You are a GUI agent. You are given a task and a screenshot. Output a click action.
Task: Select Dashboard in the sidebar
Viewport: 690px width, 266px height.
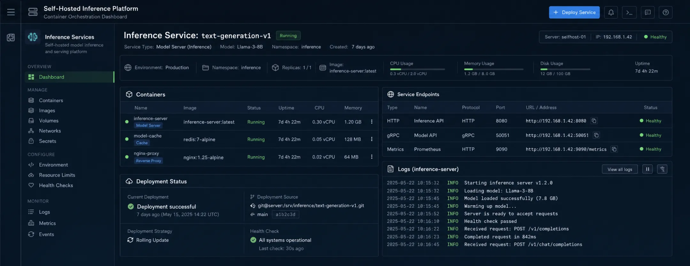pyautogui.click(x=69, y=77)
